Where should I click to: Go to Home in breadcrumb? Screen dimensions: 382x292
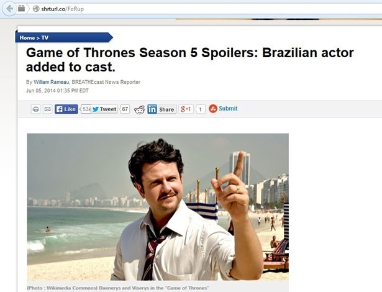point(27,38)
